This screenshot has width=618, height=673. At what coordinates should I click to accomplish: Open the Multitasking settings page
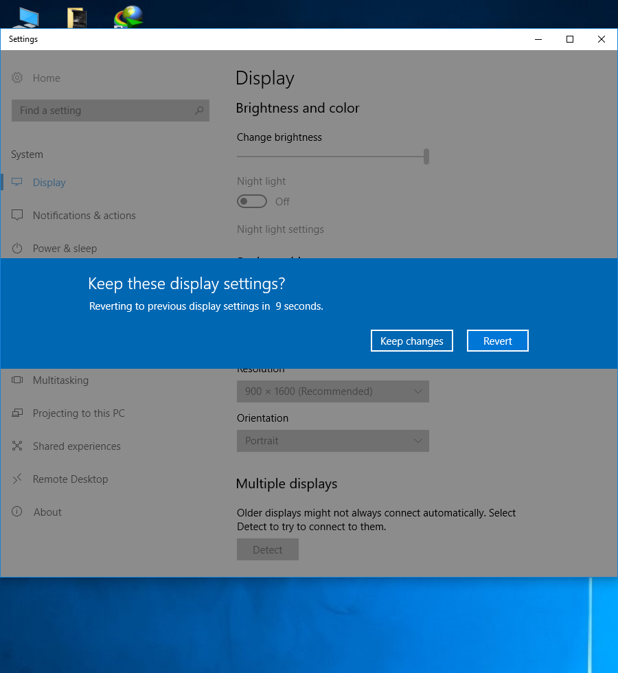click(60, 380)
